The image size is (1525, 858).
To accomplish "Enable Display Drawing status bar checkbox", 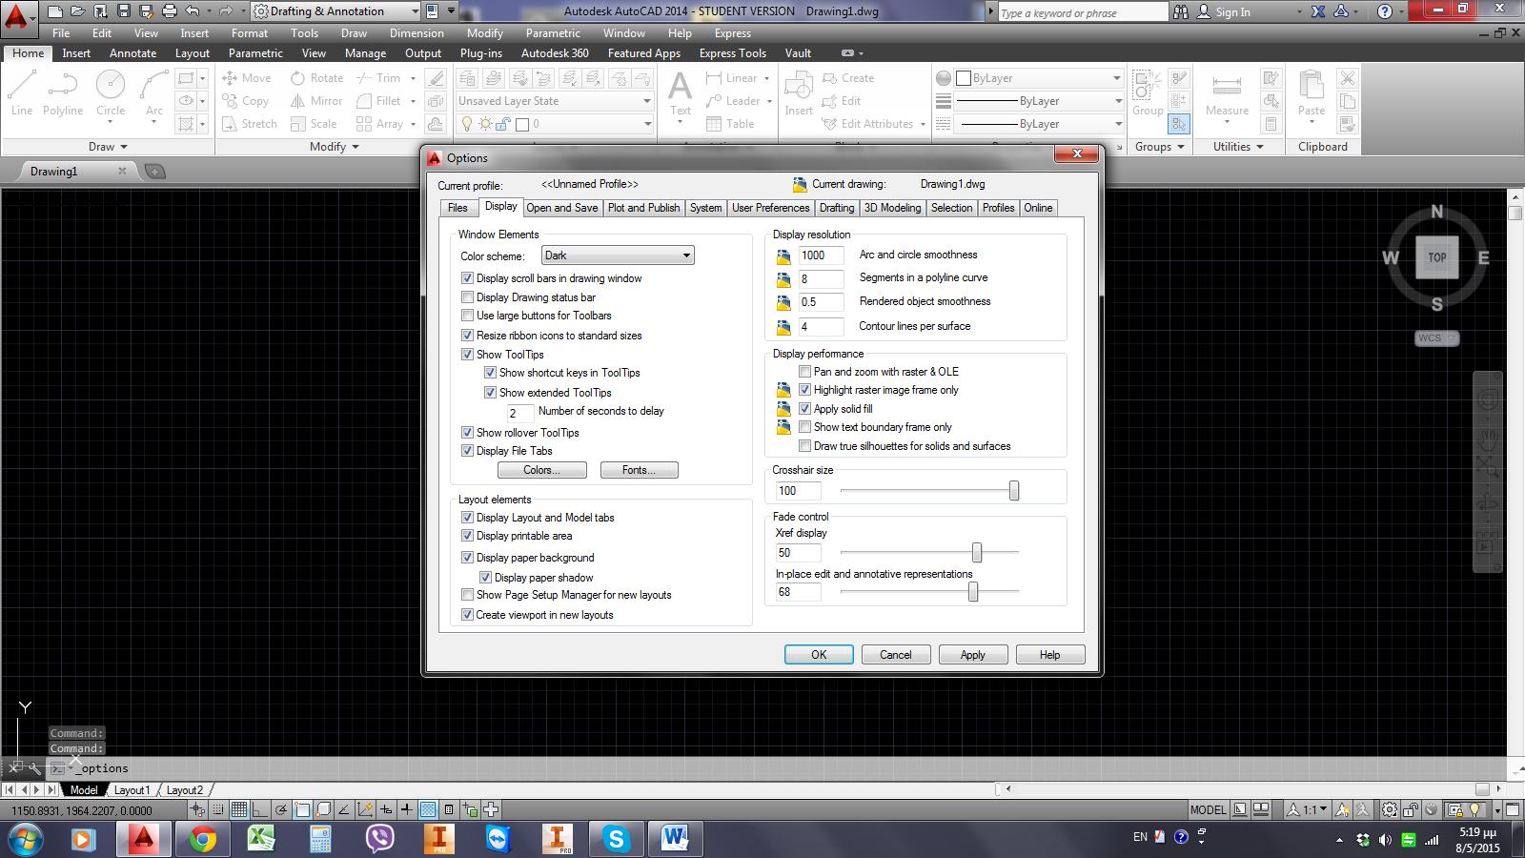I will click(x=467, y=297).
